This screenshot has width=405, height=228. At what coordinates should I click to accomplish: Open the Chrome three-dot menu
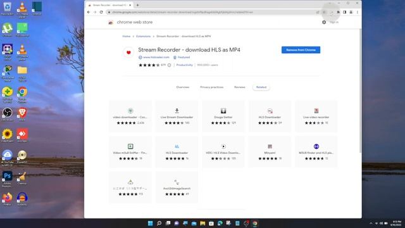coord(357,12)
